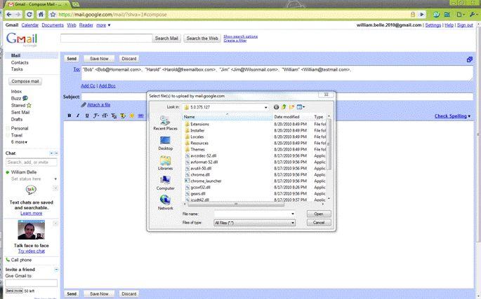Click the pop-out compose window icon

468,60
